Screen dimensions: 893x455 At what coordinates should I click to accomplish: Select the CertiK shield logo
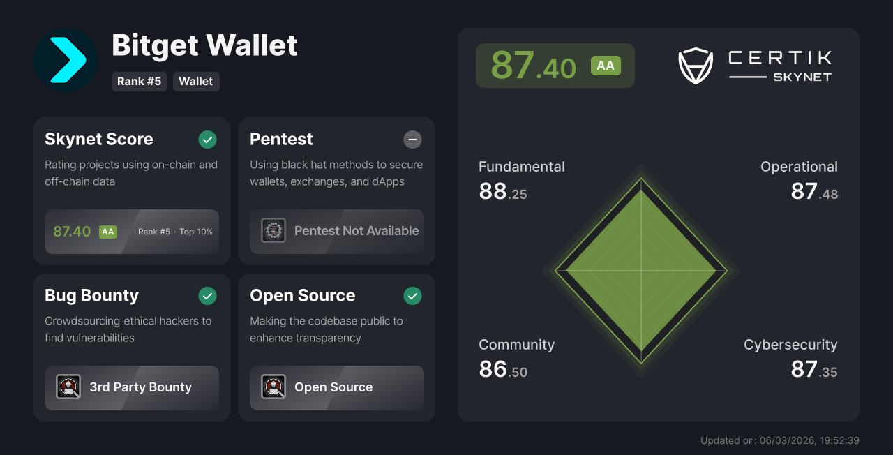click(x=695, y=66)
